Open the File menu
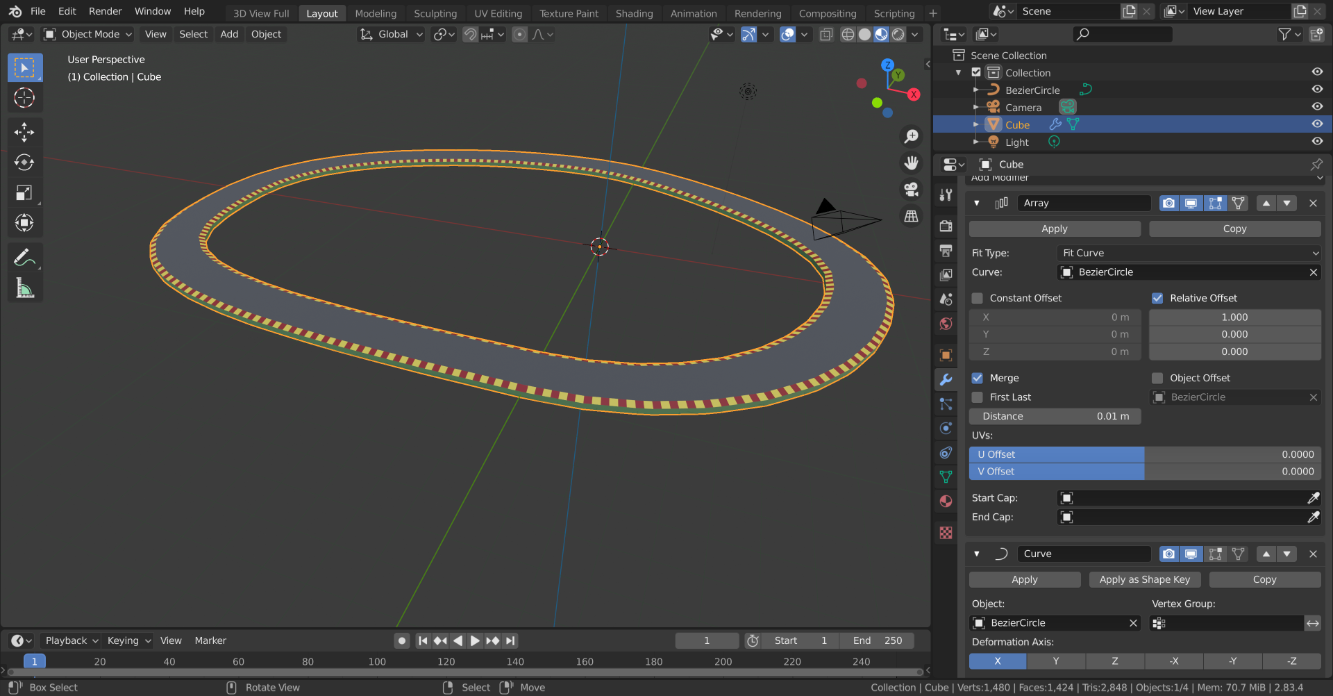The image size is (1333, 696). (x=38, y=11)
